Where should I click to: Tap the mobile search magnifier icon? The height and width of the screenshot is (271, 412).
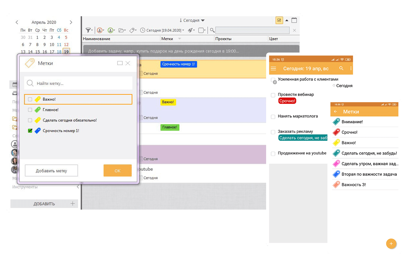[341, 68]
